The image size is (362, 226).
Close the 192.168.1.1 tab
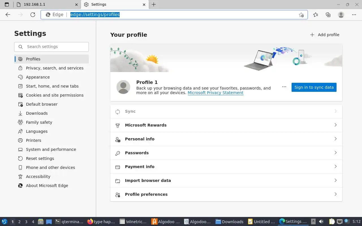tap(76, 5)
